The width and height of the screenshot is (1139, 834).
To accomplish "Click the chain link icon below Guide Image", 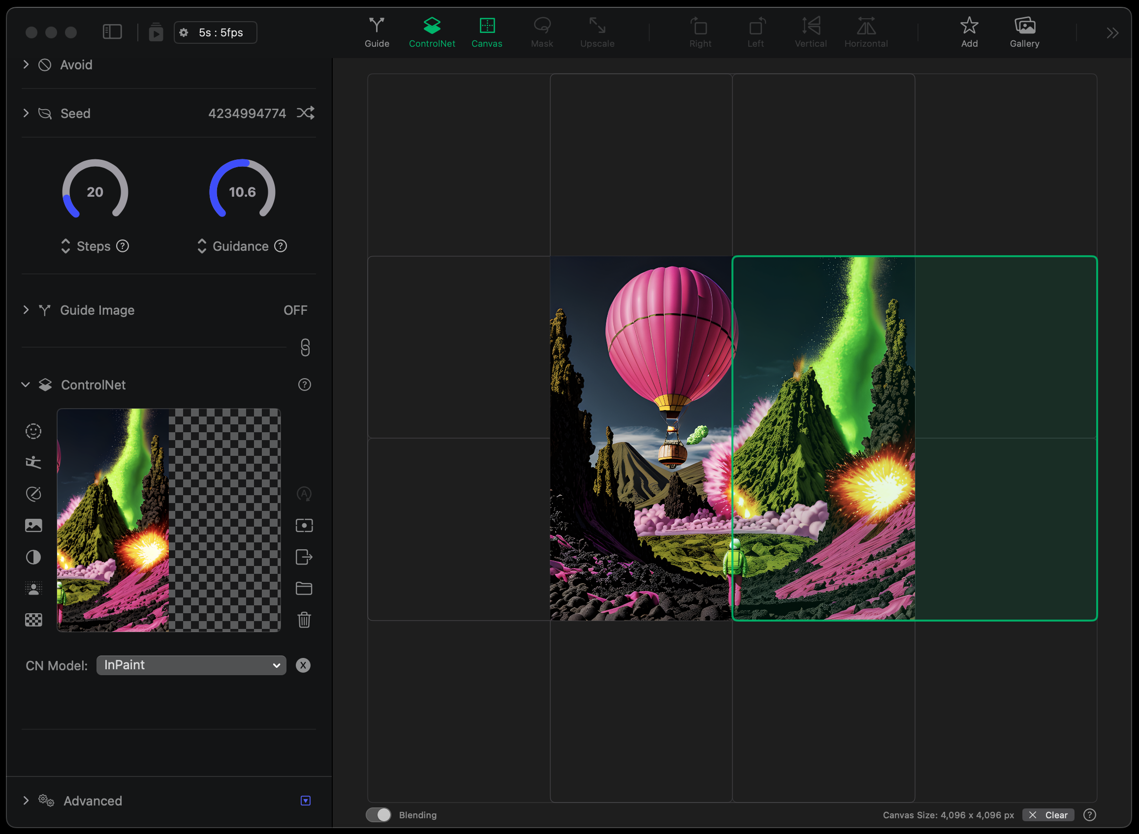I will (305, 347).
